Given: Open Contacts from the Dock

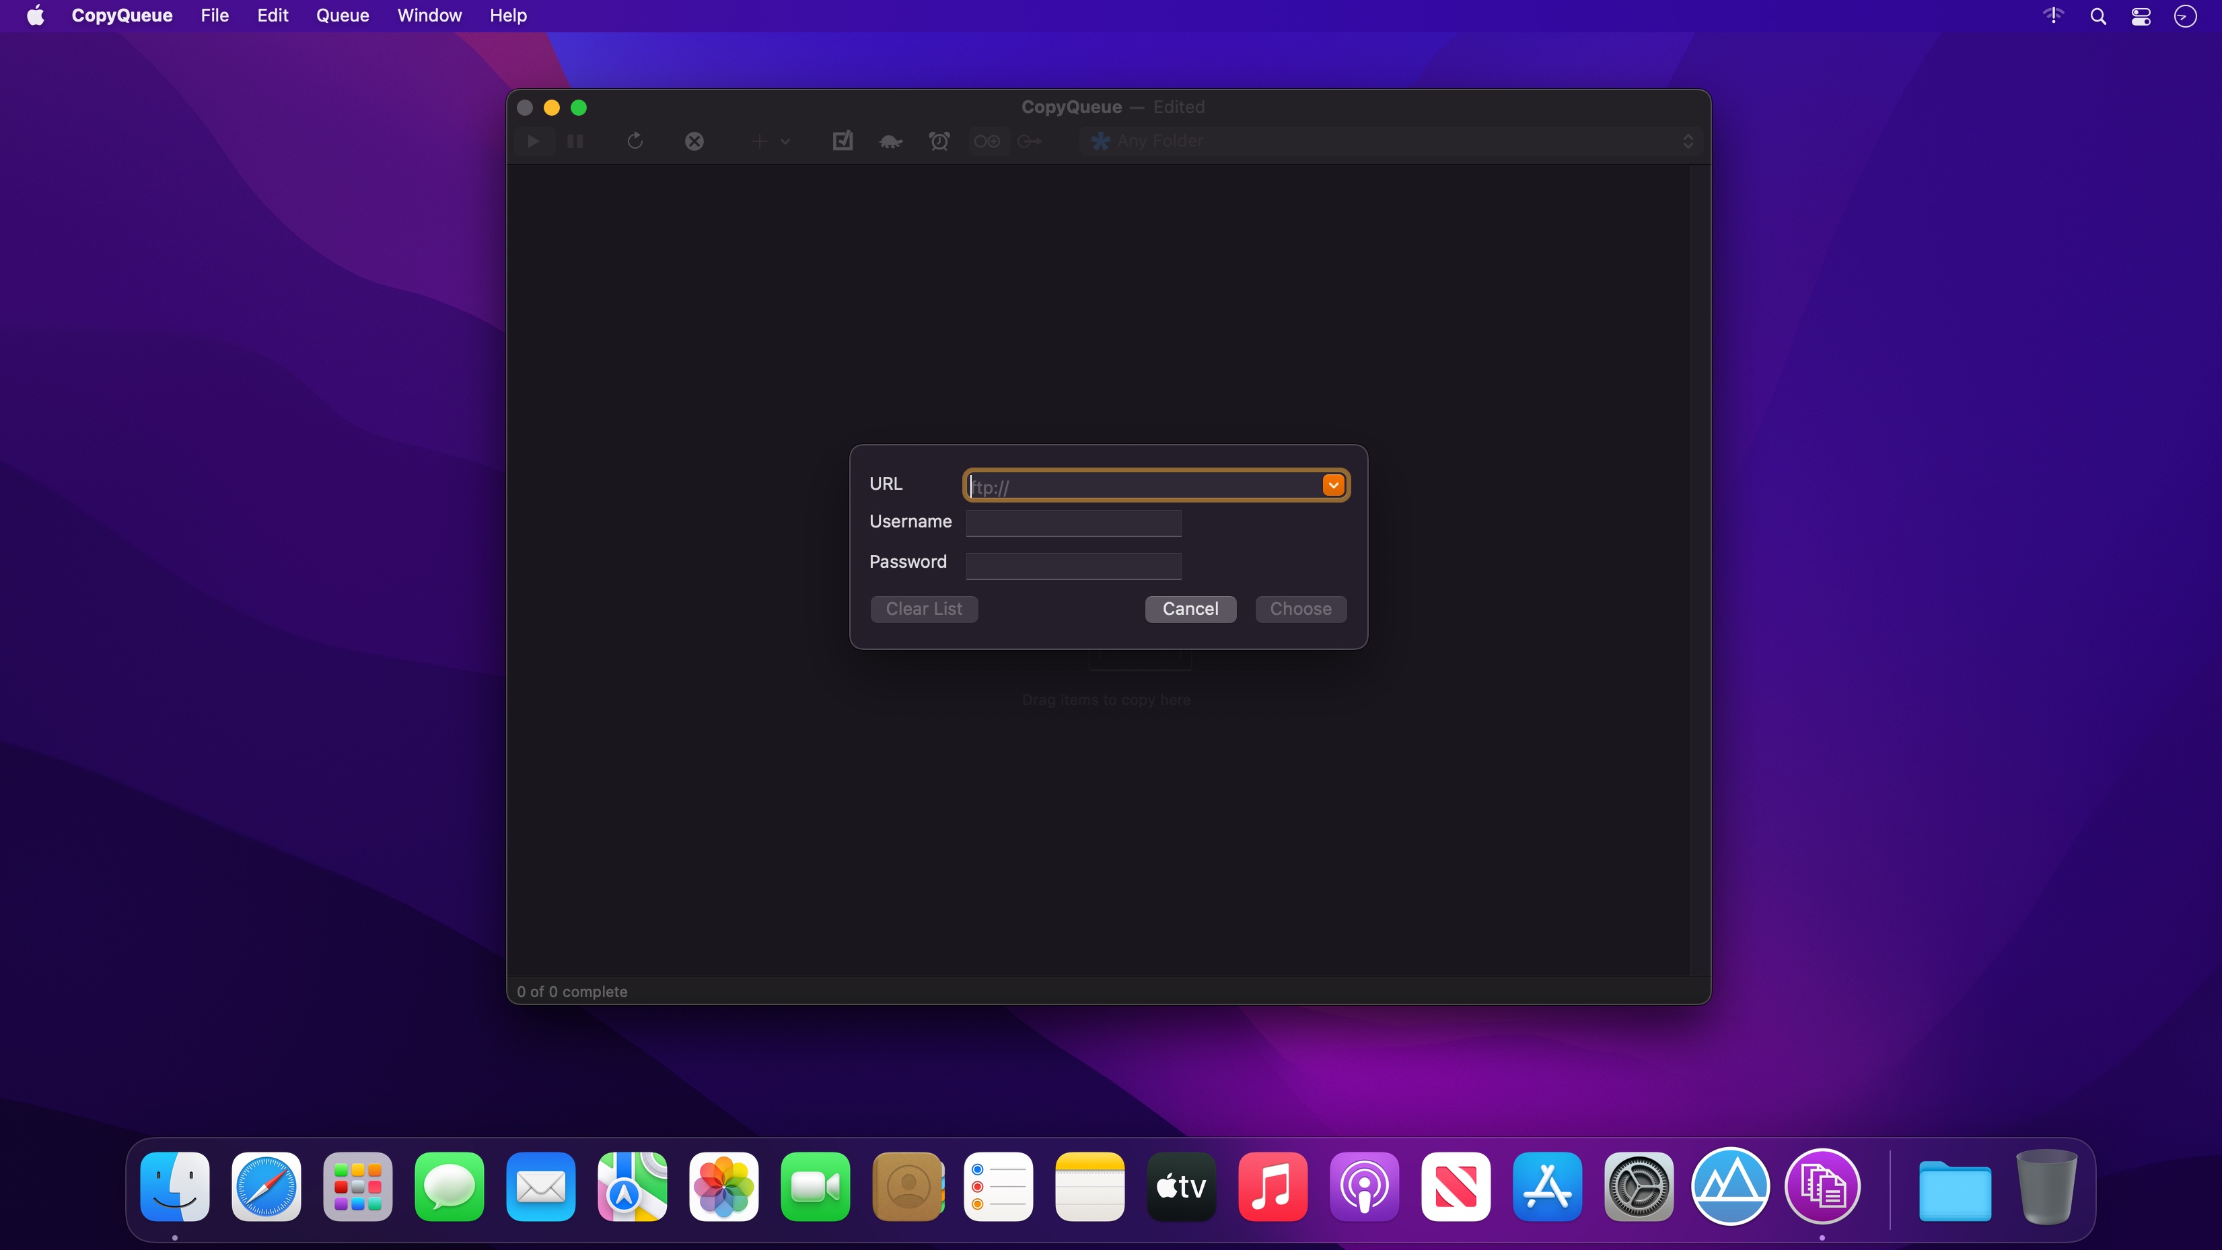Looking at the screenshot, I should [x=907, y=1187].
